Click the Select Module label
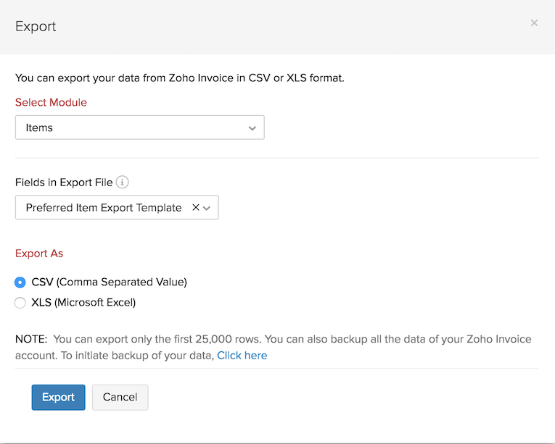 click(x=51, y=103)
